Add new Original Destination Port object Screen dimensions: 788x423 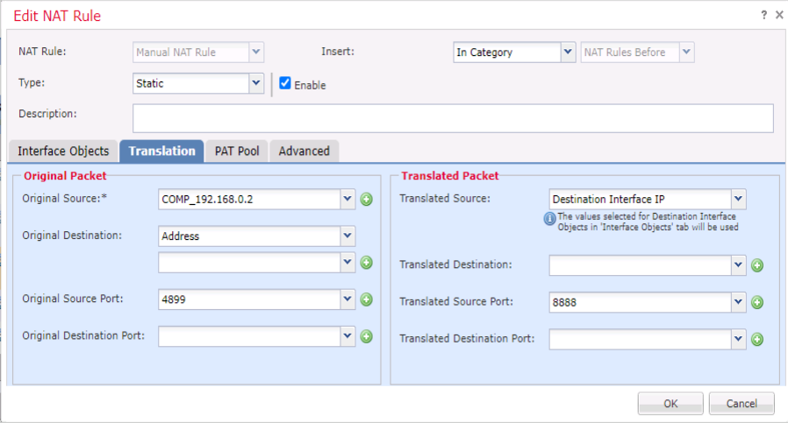click(x=367, y=336)
